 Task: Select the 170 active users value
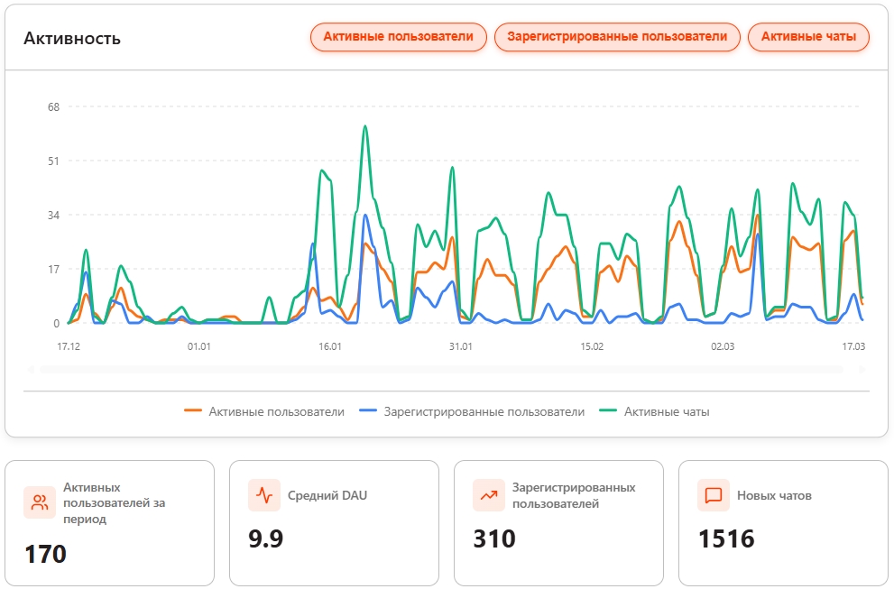45,554
